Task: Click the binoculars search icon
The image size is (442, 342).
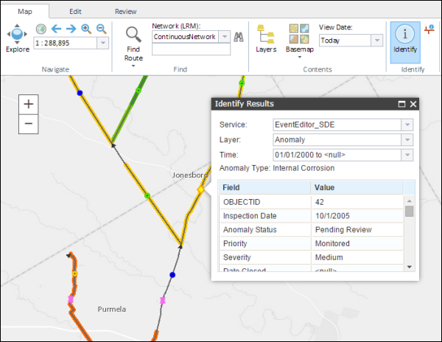Action: click(239, 36)
